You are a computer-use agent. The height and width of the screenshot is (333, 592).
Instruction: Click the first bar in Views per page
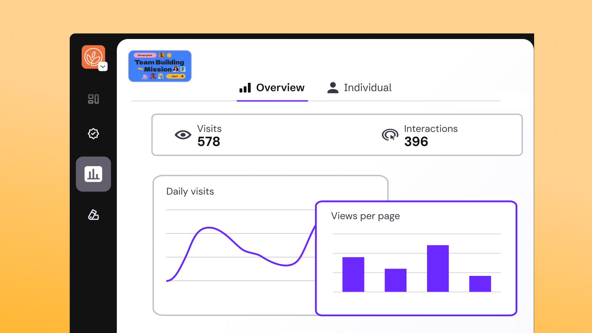[x=353, y=274]
